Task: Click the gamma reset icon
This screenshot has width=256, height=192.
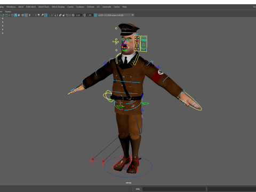Action: point(84,15)
